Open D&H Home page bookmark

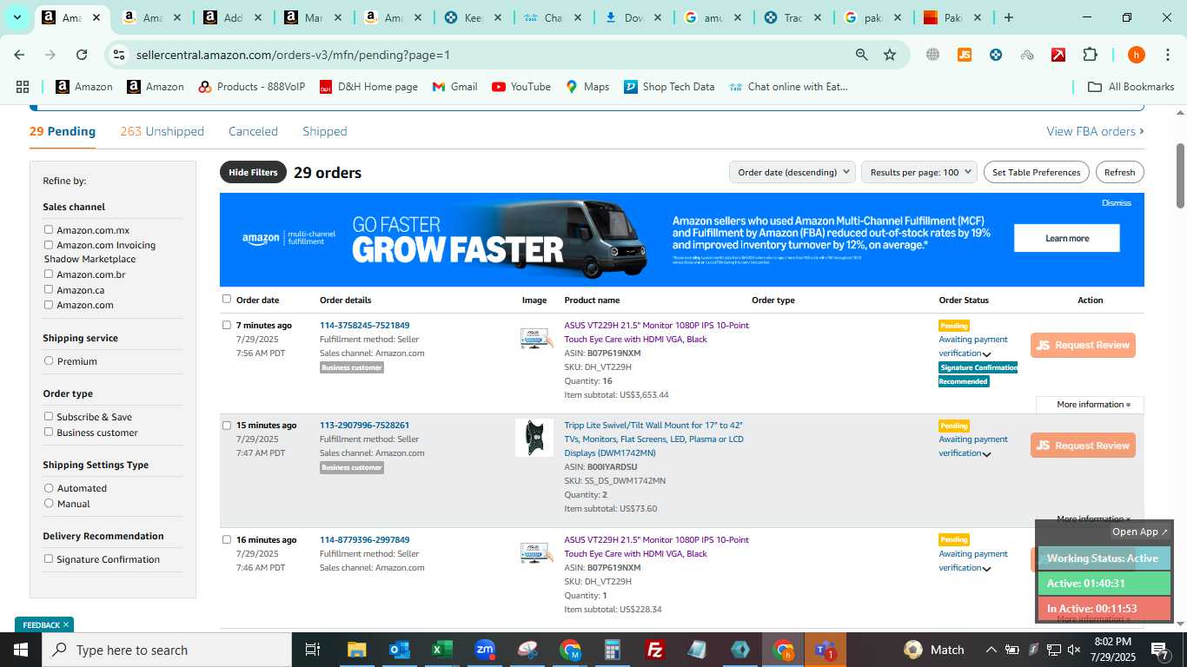[x=368, y=87]
